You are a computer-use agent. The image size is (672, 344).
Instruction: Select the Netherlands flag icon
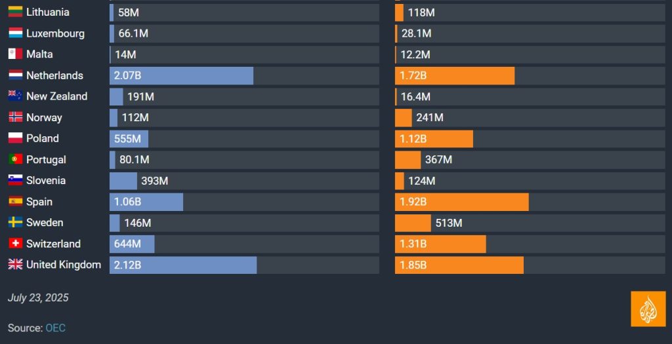pyautogui.click(x=15, y=75)
